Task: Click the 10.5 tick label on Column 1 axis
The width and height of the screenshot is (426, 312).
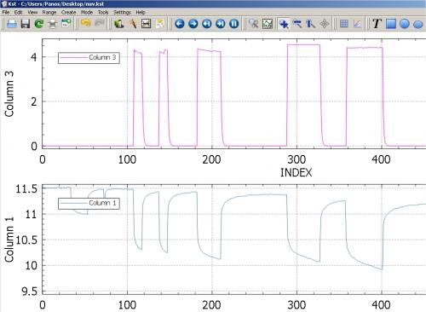Action: coord(26,240)
